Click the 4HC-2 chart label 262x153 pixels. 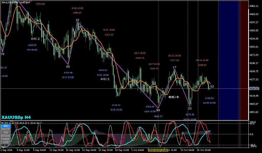click(35, 39)
